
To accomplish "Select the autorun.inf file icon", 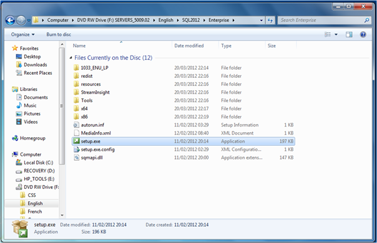I will point(76,125).
